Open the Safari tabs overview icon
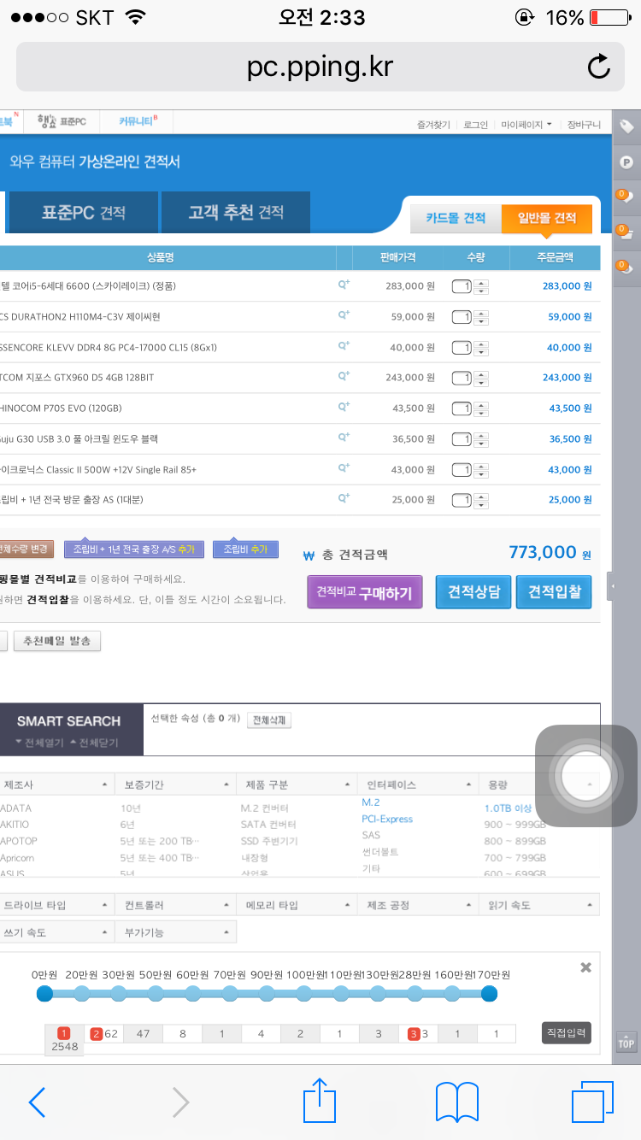This screenshot has width=641, height=1140. pos(592,1102)
